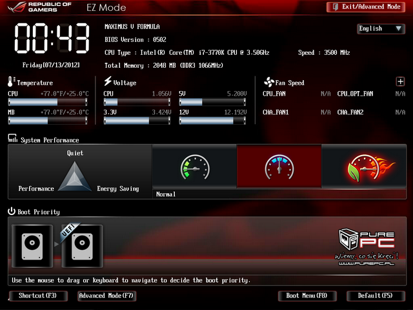413x310 pixels.
Task: Click the Republic of Gamers logo
Action: click(39, 7)
